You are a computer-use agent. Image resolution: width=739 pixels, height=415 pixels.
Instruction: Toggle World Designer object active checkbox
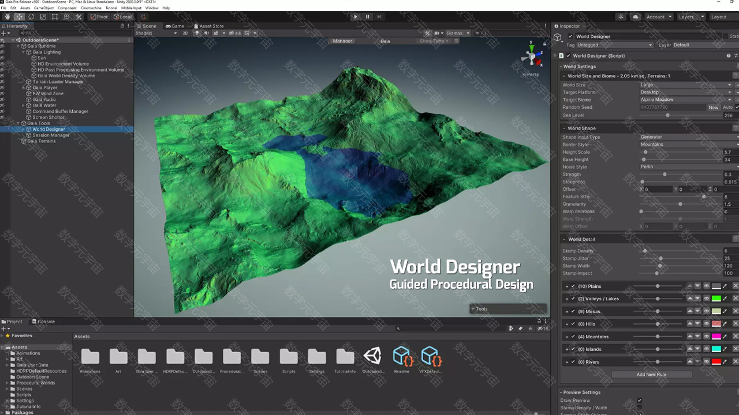[x=570, y=36]
